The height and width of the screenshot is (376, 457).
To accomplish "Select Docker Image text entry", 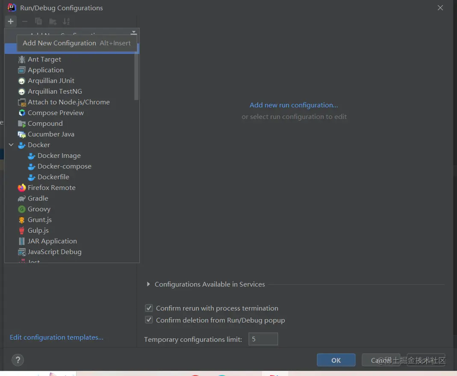I will click(x=59, y=156).
